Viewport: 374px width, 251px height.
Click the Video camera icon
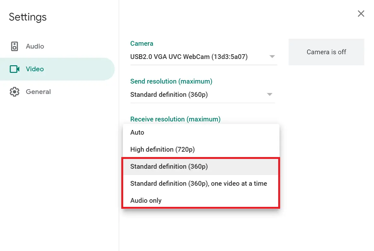14,69
